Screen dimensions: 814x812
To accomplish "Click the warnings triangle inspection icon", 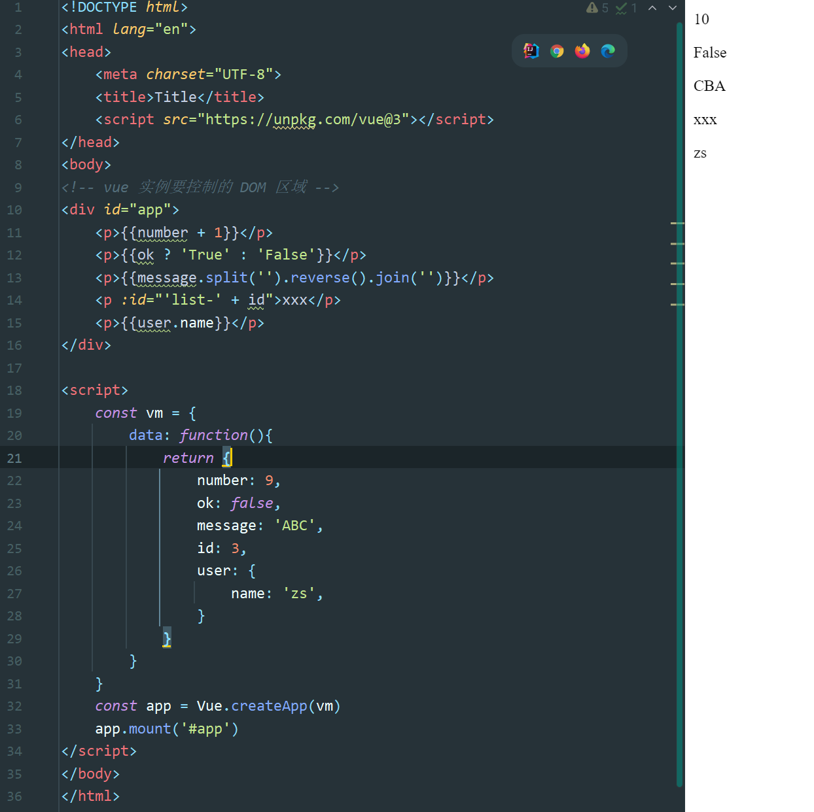I will [592, 8].
